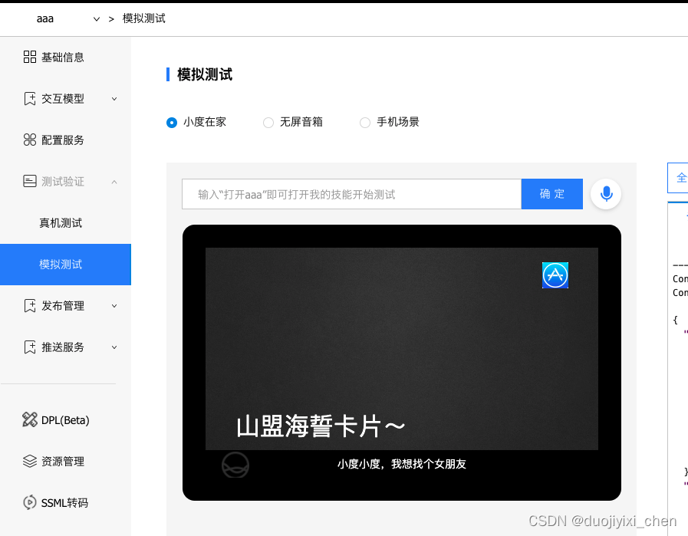The width and height of the screenshot is (688, 536).
Task: Click the 测试验证 panel icon
Action: 30,181
